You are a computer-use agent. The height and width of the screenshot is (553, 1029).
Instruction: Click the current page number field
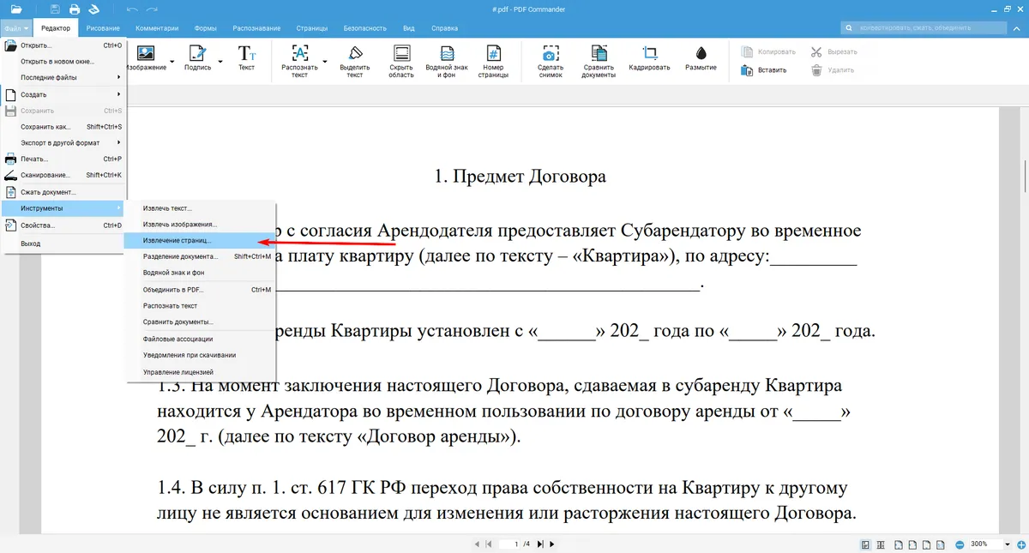coord(510,544)
